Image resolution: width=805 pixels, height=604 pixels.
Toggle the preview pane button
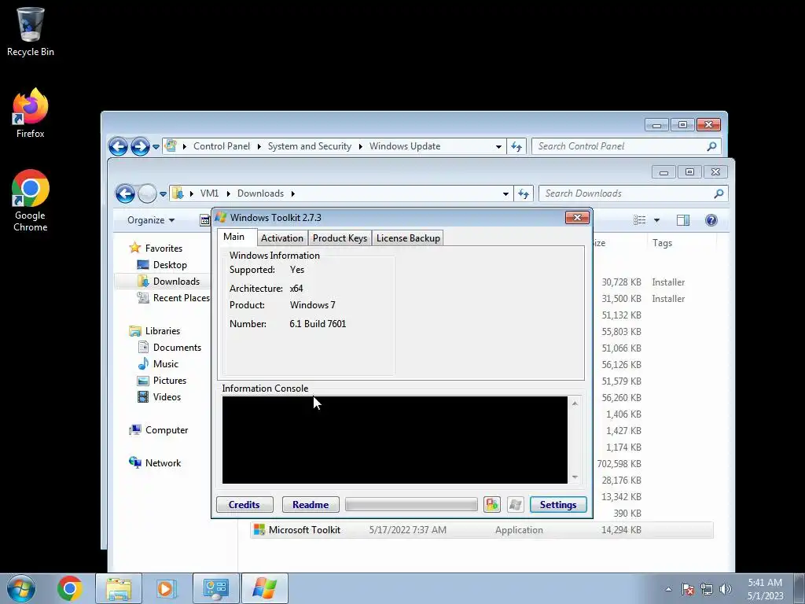point(683,220)
